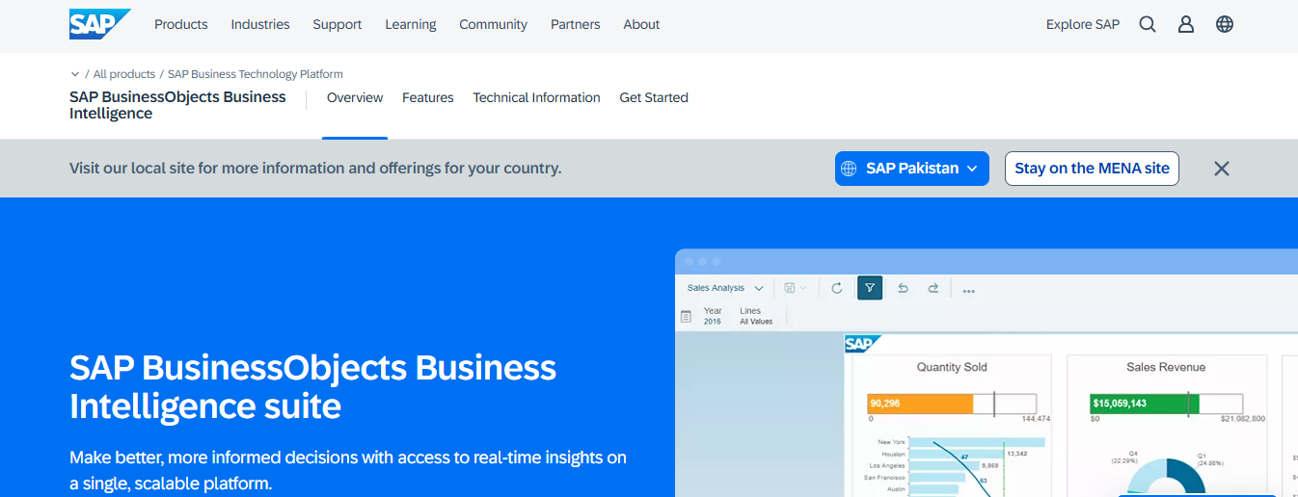Click the San Francisco bar label
1298x497 pixels.
[885, 478]
